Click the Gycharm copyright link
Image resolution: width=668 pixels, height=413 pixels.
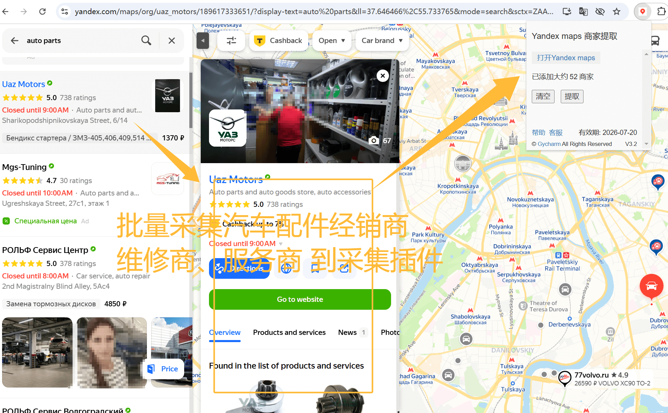tap(549, 144)
